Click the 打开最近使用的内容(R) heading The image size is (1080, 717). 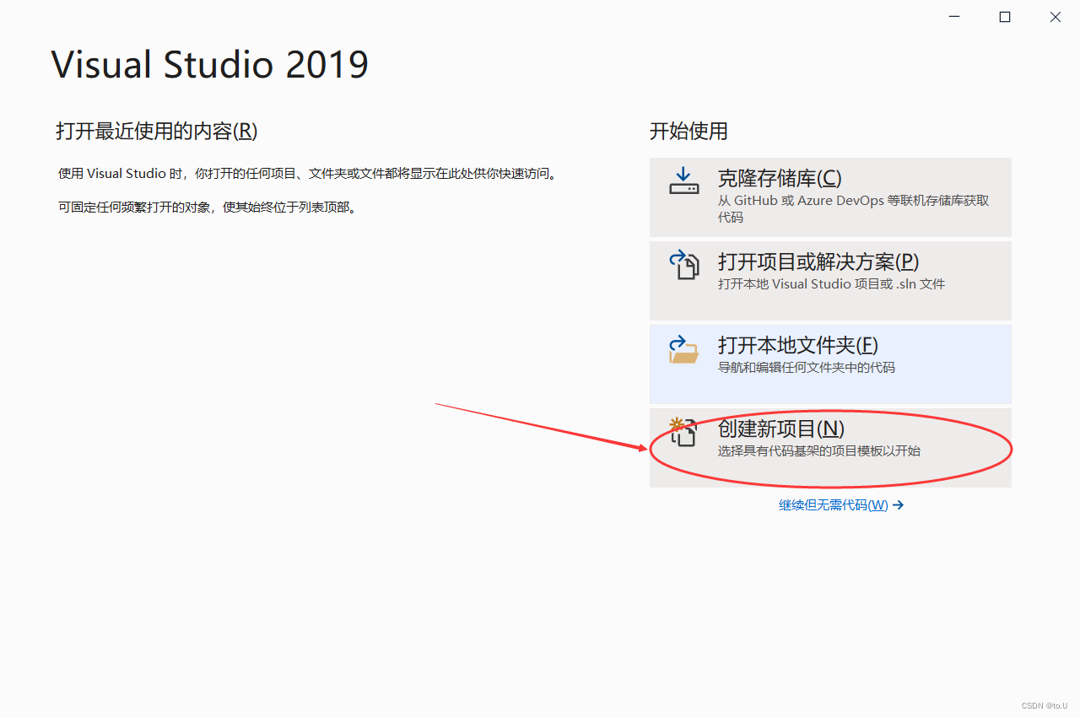(157, 132)
